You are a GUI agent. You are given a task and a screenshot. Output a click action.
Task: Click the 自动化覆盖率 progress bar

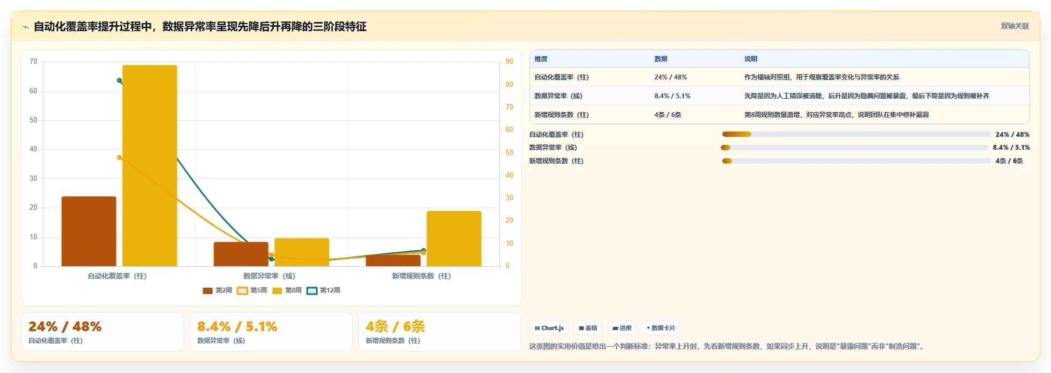(857, 134)
